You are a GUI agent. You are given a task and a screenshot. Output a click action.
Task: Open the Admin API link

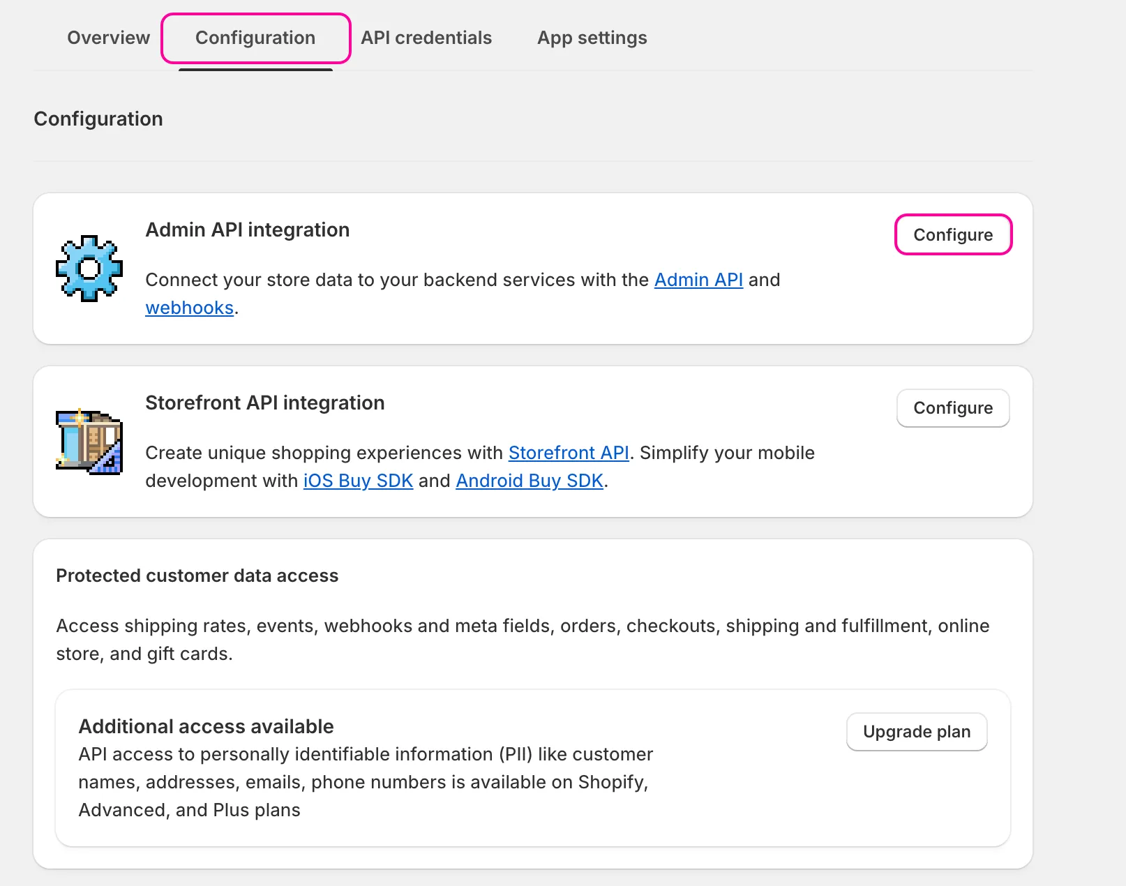(698, 280)
